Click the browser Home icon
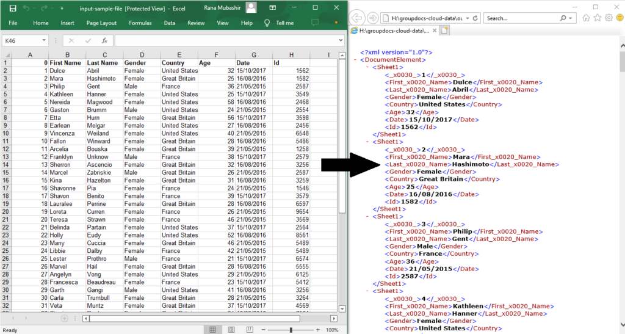625x334 pixels. [x=586, y=18]
